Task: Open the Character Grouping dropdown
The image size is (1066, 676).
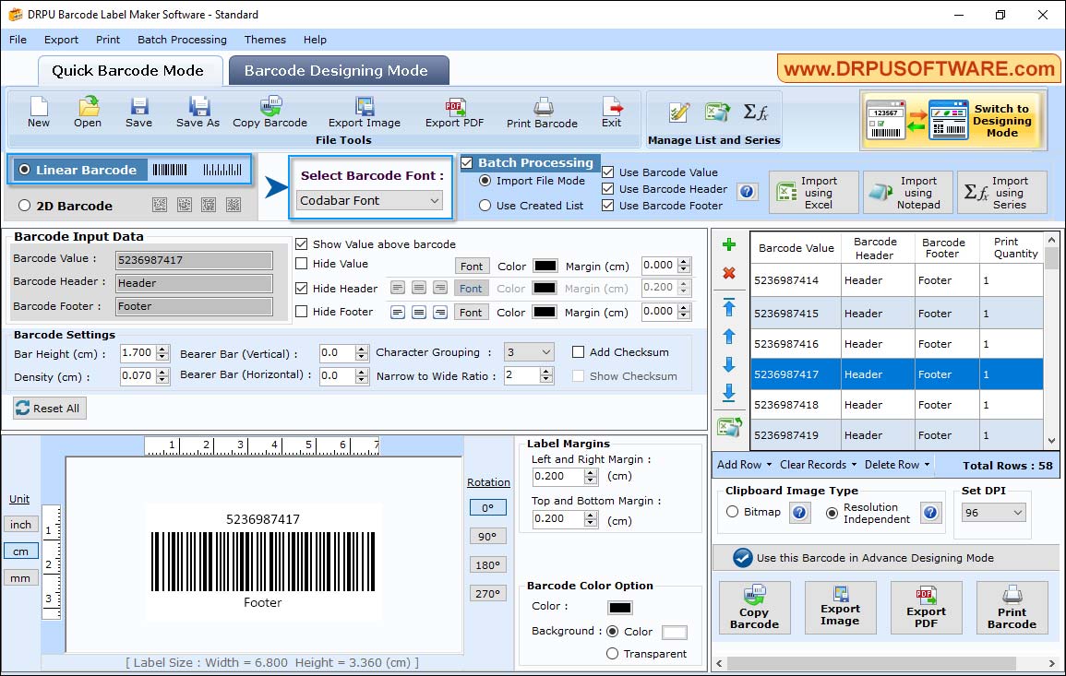Action: [527, 351]
